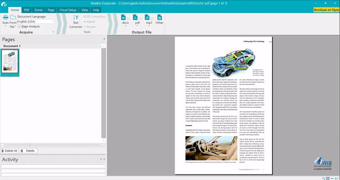
Task: Close the Activity panel
Action: click(104, 159)
